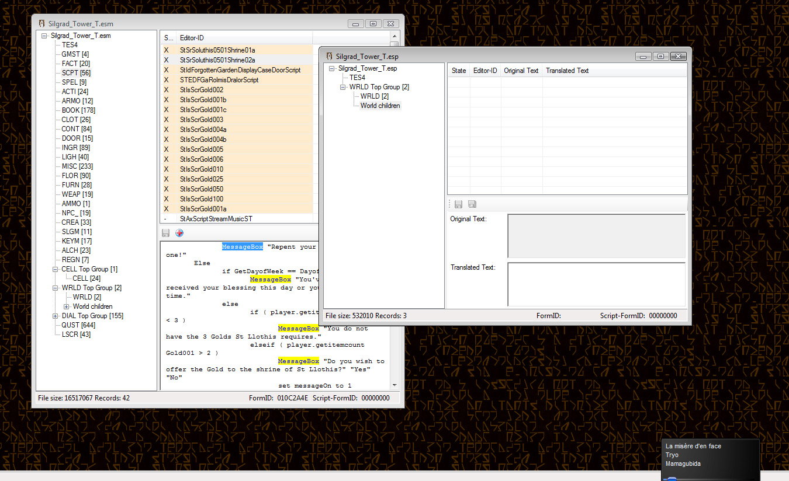The image size is (789, 481).
Task: Select FACT [20] tree item
Action: pyautogui.click(x=76, y=64)
